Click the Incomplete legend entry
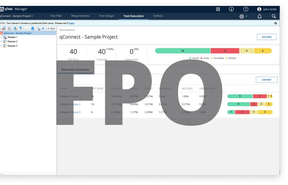 217,58
